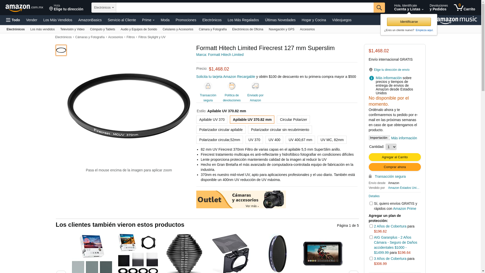This screenshot has width=485, height=273.
Task: Click the Amazon Music logo
Action: [457, 20]
